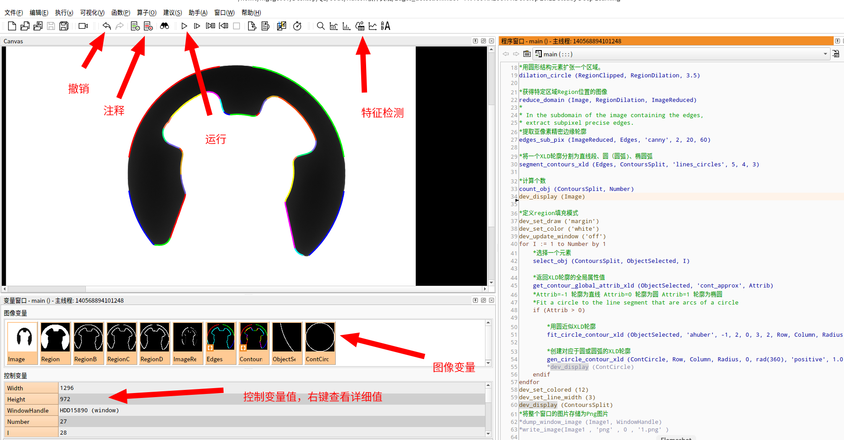Deactivate selected lines with the red-cross icon
This screenshot has height=440, width=844.
[148, 26]
